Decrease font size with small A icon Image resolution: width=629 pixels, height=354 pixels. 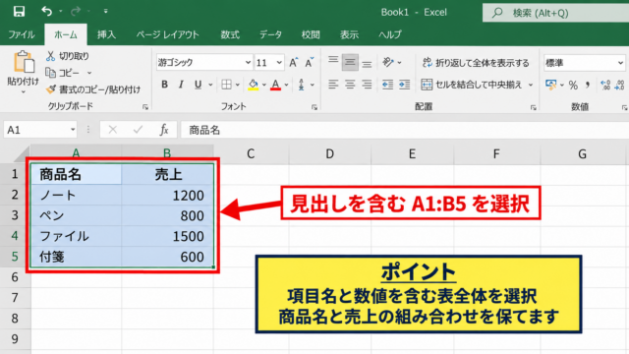click(x=309, y=63)
